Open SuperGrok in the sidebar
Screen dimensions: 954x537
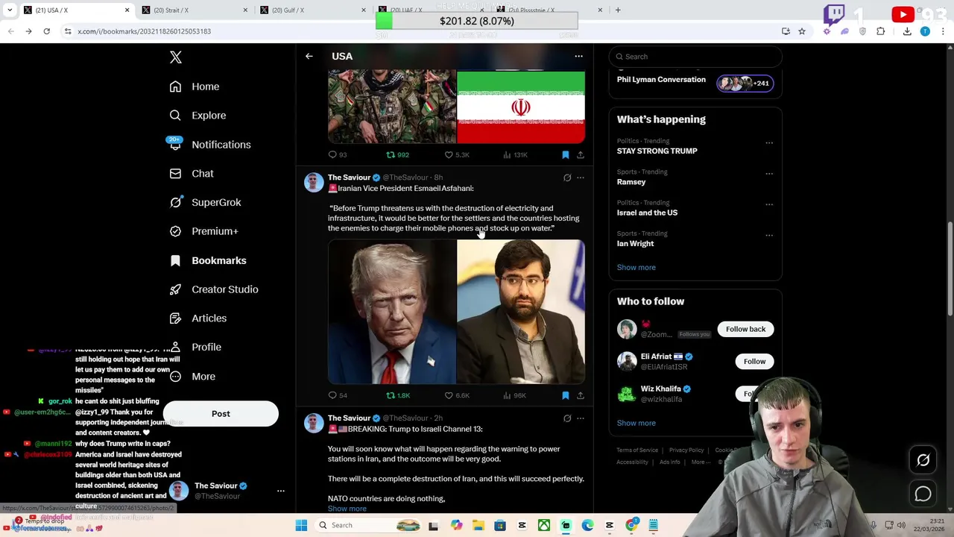[205, 203]
